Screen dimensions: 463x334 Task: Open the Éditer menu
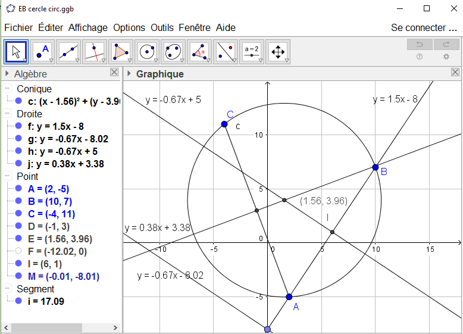click(x=51, y=27)
